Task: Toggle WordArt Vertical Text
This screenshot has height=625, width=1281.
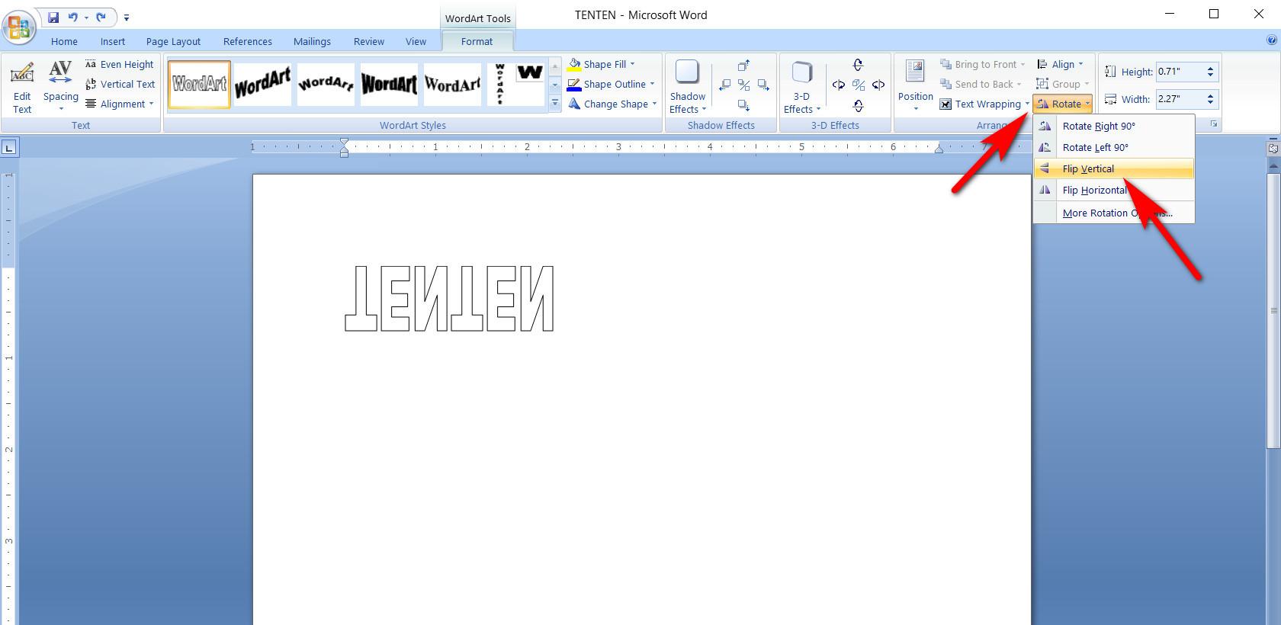Action: 120,85
